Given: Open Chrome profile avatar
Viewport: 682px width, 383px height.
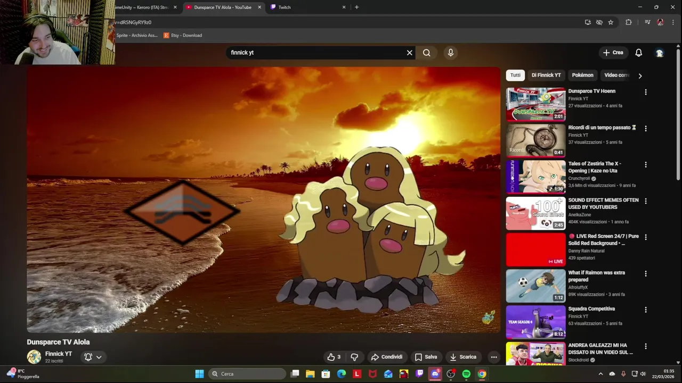Looking at the screenshot, I should pyautogui.click(x=660, y=22).
